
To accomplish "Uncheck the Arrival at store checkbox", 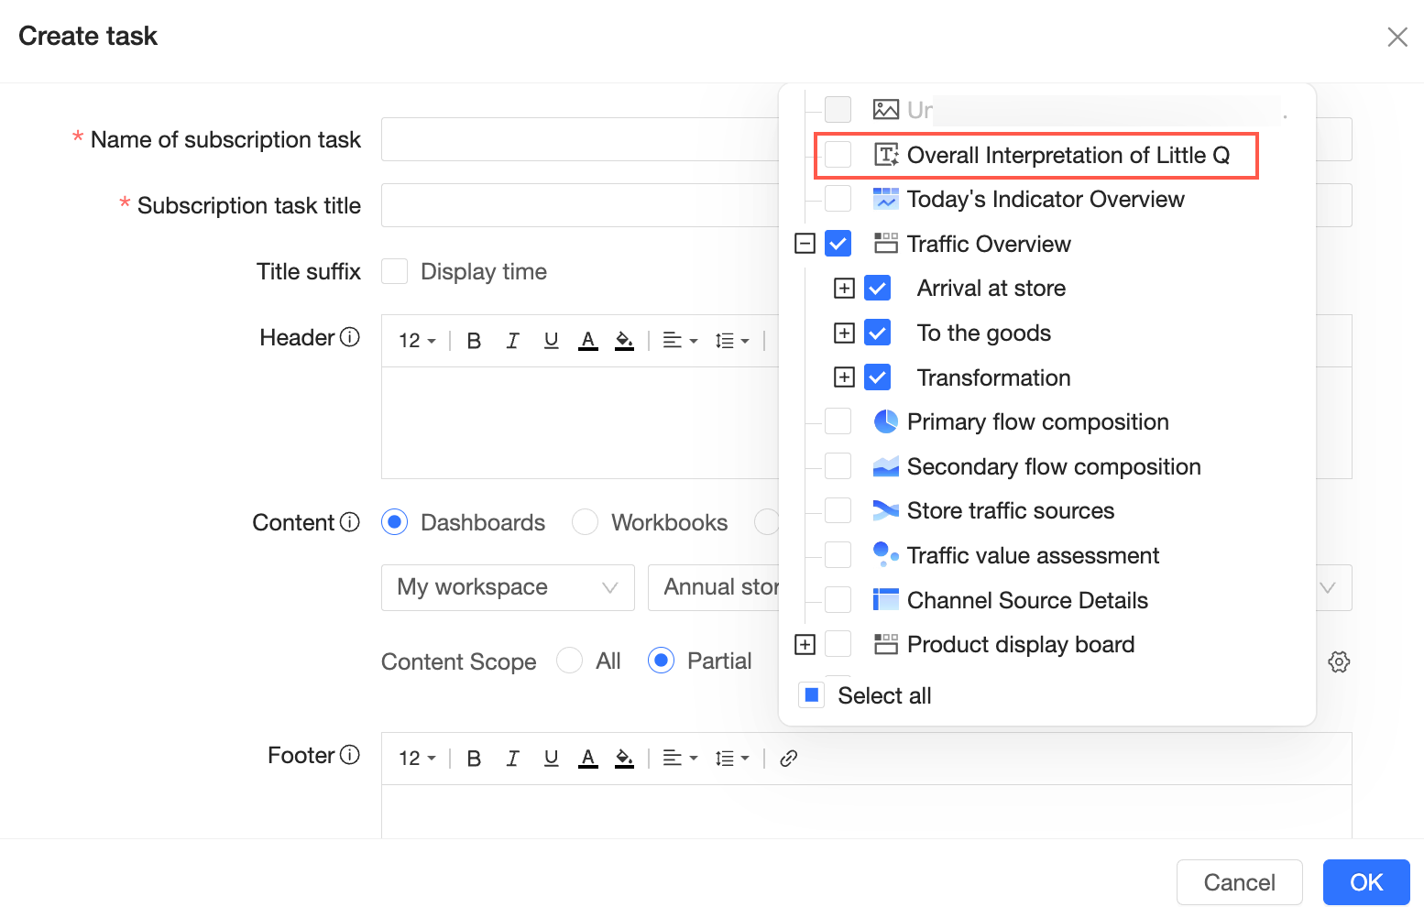I will tap(878, 288).
